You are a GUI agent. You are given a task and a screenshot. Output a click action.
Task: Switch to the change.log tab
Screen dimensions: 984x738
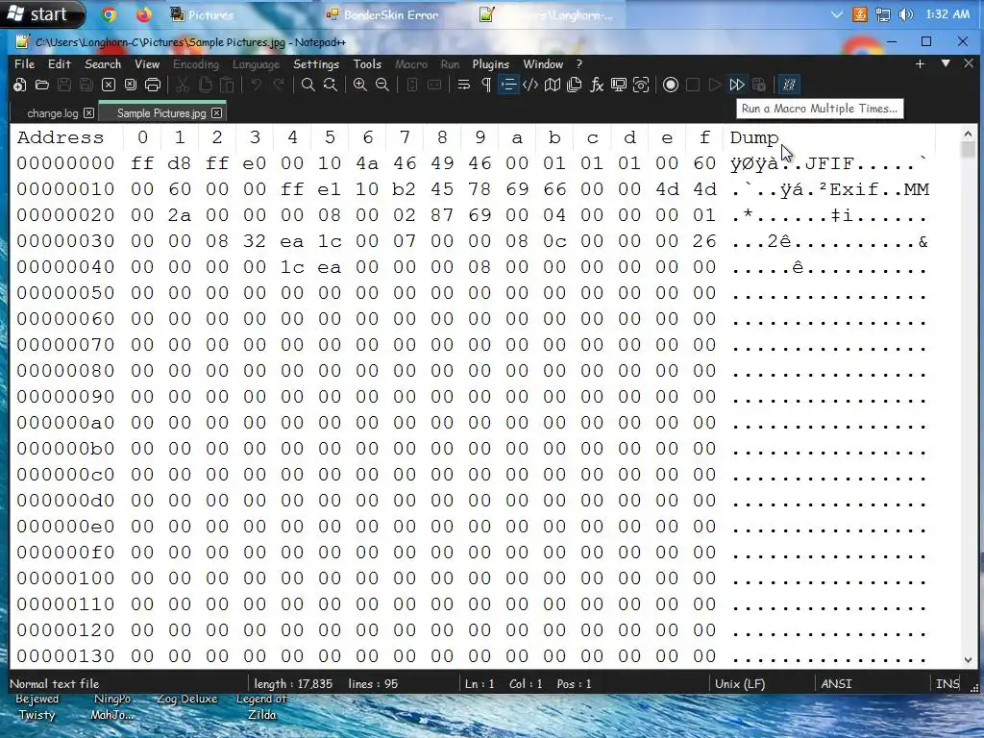point(53,113)
